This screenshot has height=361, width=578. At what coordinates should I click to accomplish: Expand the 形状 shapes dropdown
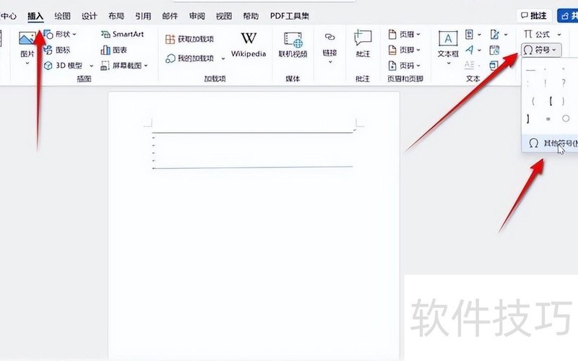coord(74,34)
